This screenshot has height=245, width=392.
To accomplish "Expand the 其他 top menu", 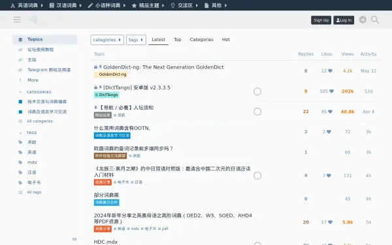I will coord(216,5).
